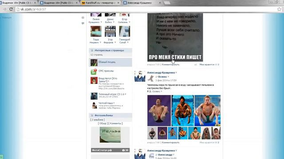
Task: Reload the page with the refresh icon
Action: (x=11, y=9)
